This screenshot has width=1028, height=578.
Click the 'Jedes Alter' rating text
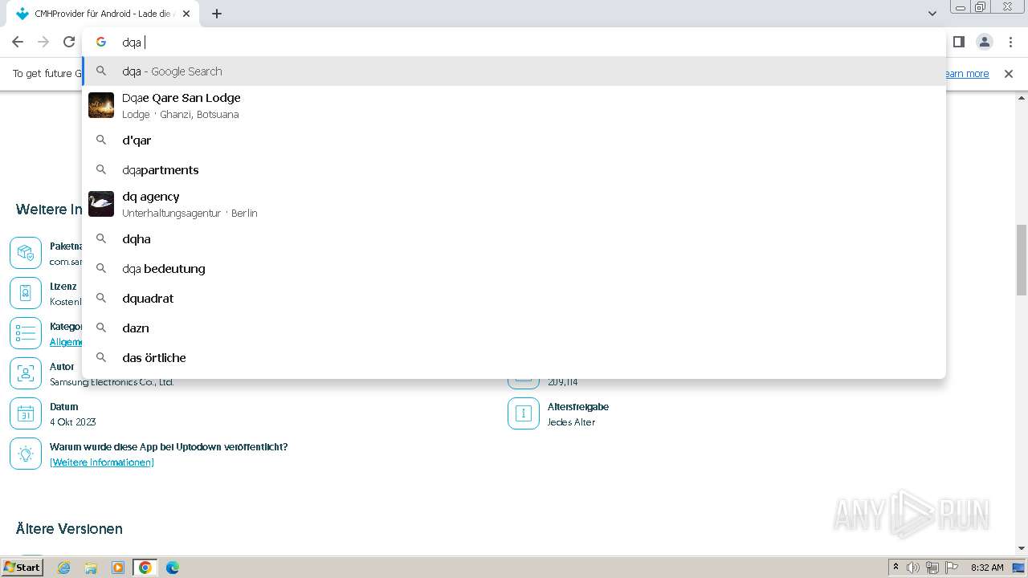572,422
